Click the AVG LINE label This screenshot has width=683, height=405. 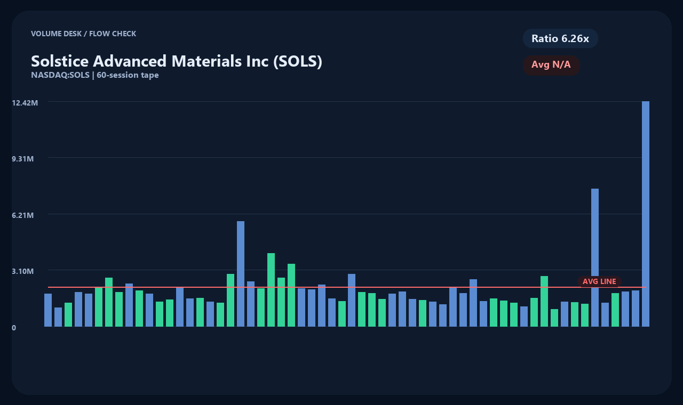599,281
